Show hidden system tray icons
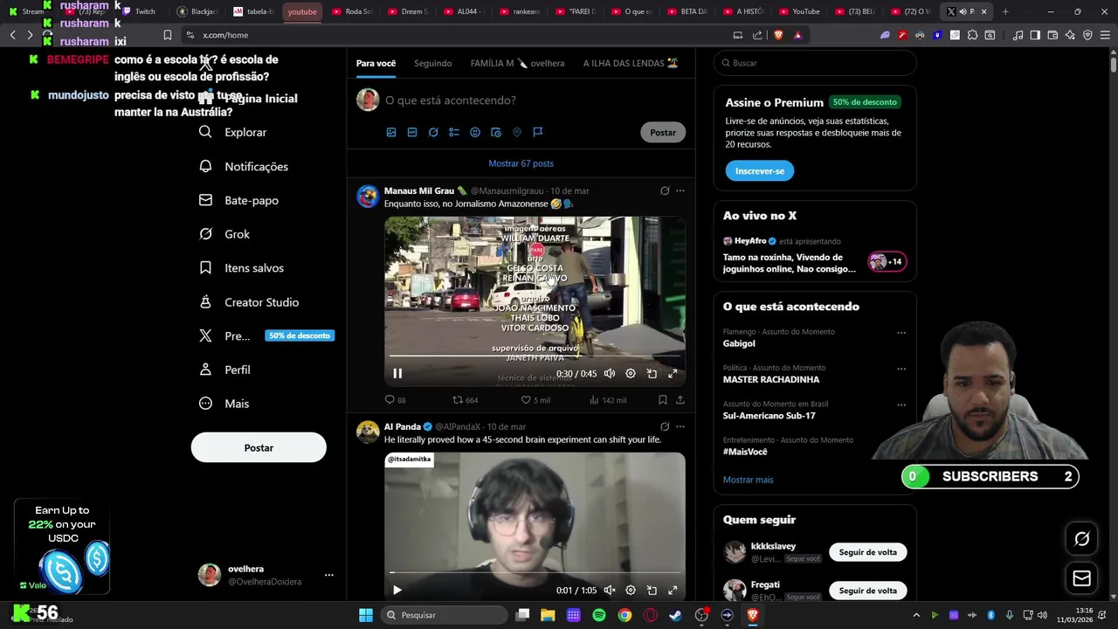This screenshot has height=629, width=1118. (916, 615)
